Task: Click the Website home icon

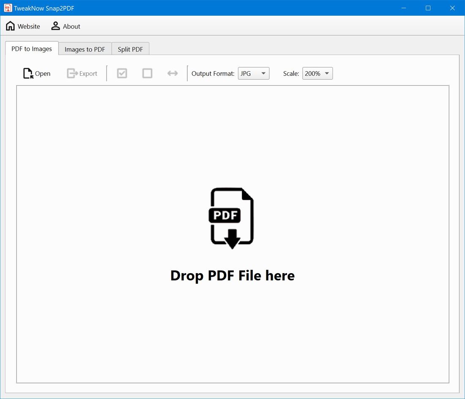Action: 10,25
